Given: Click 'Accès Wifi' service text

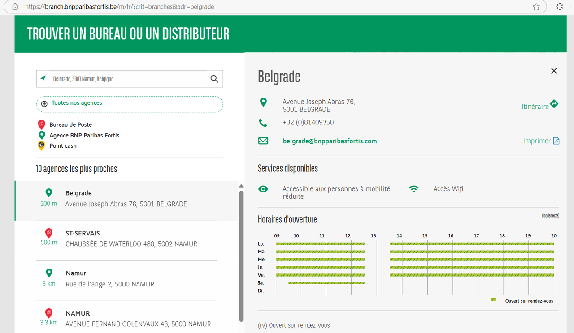Looking at the screenshot, I should coord(448,189).
